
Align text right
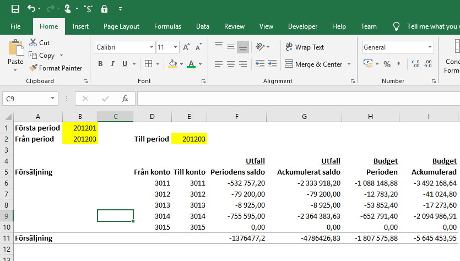pyautogui.click(x=243, y=64)
